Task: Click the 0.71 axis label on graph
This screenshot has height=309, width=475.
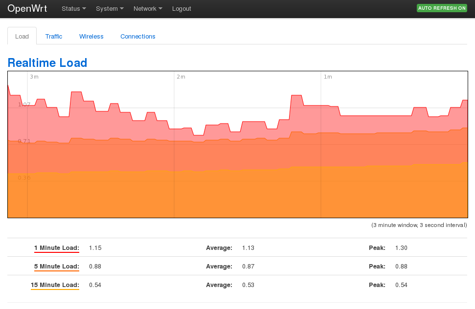Action: 24,141
